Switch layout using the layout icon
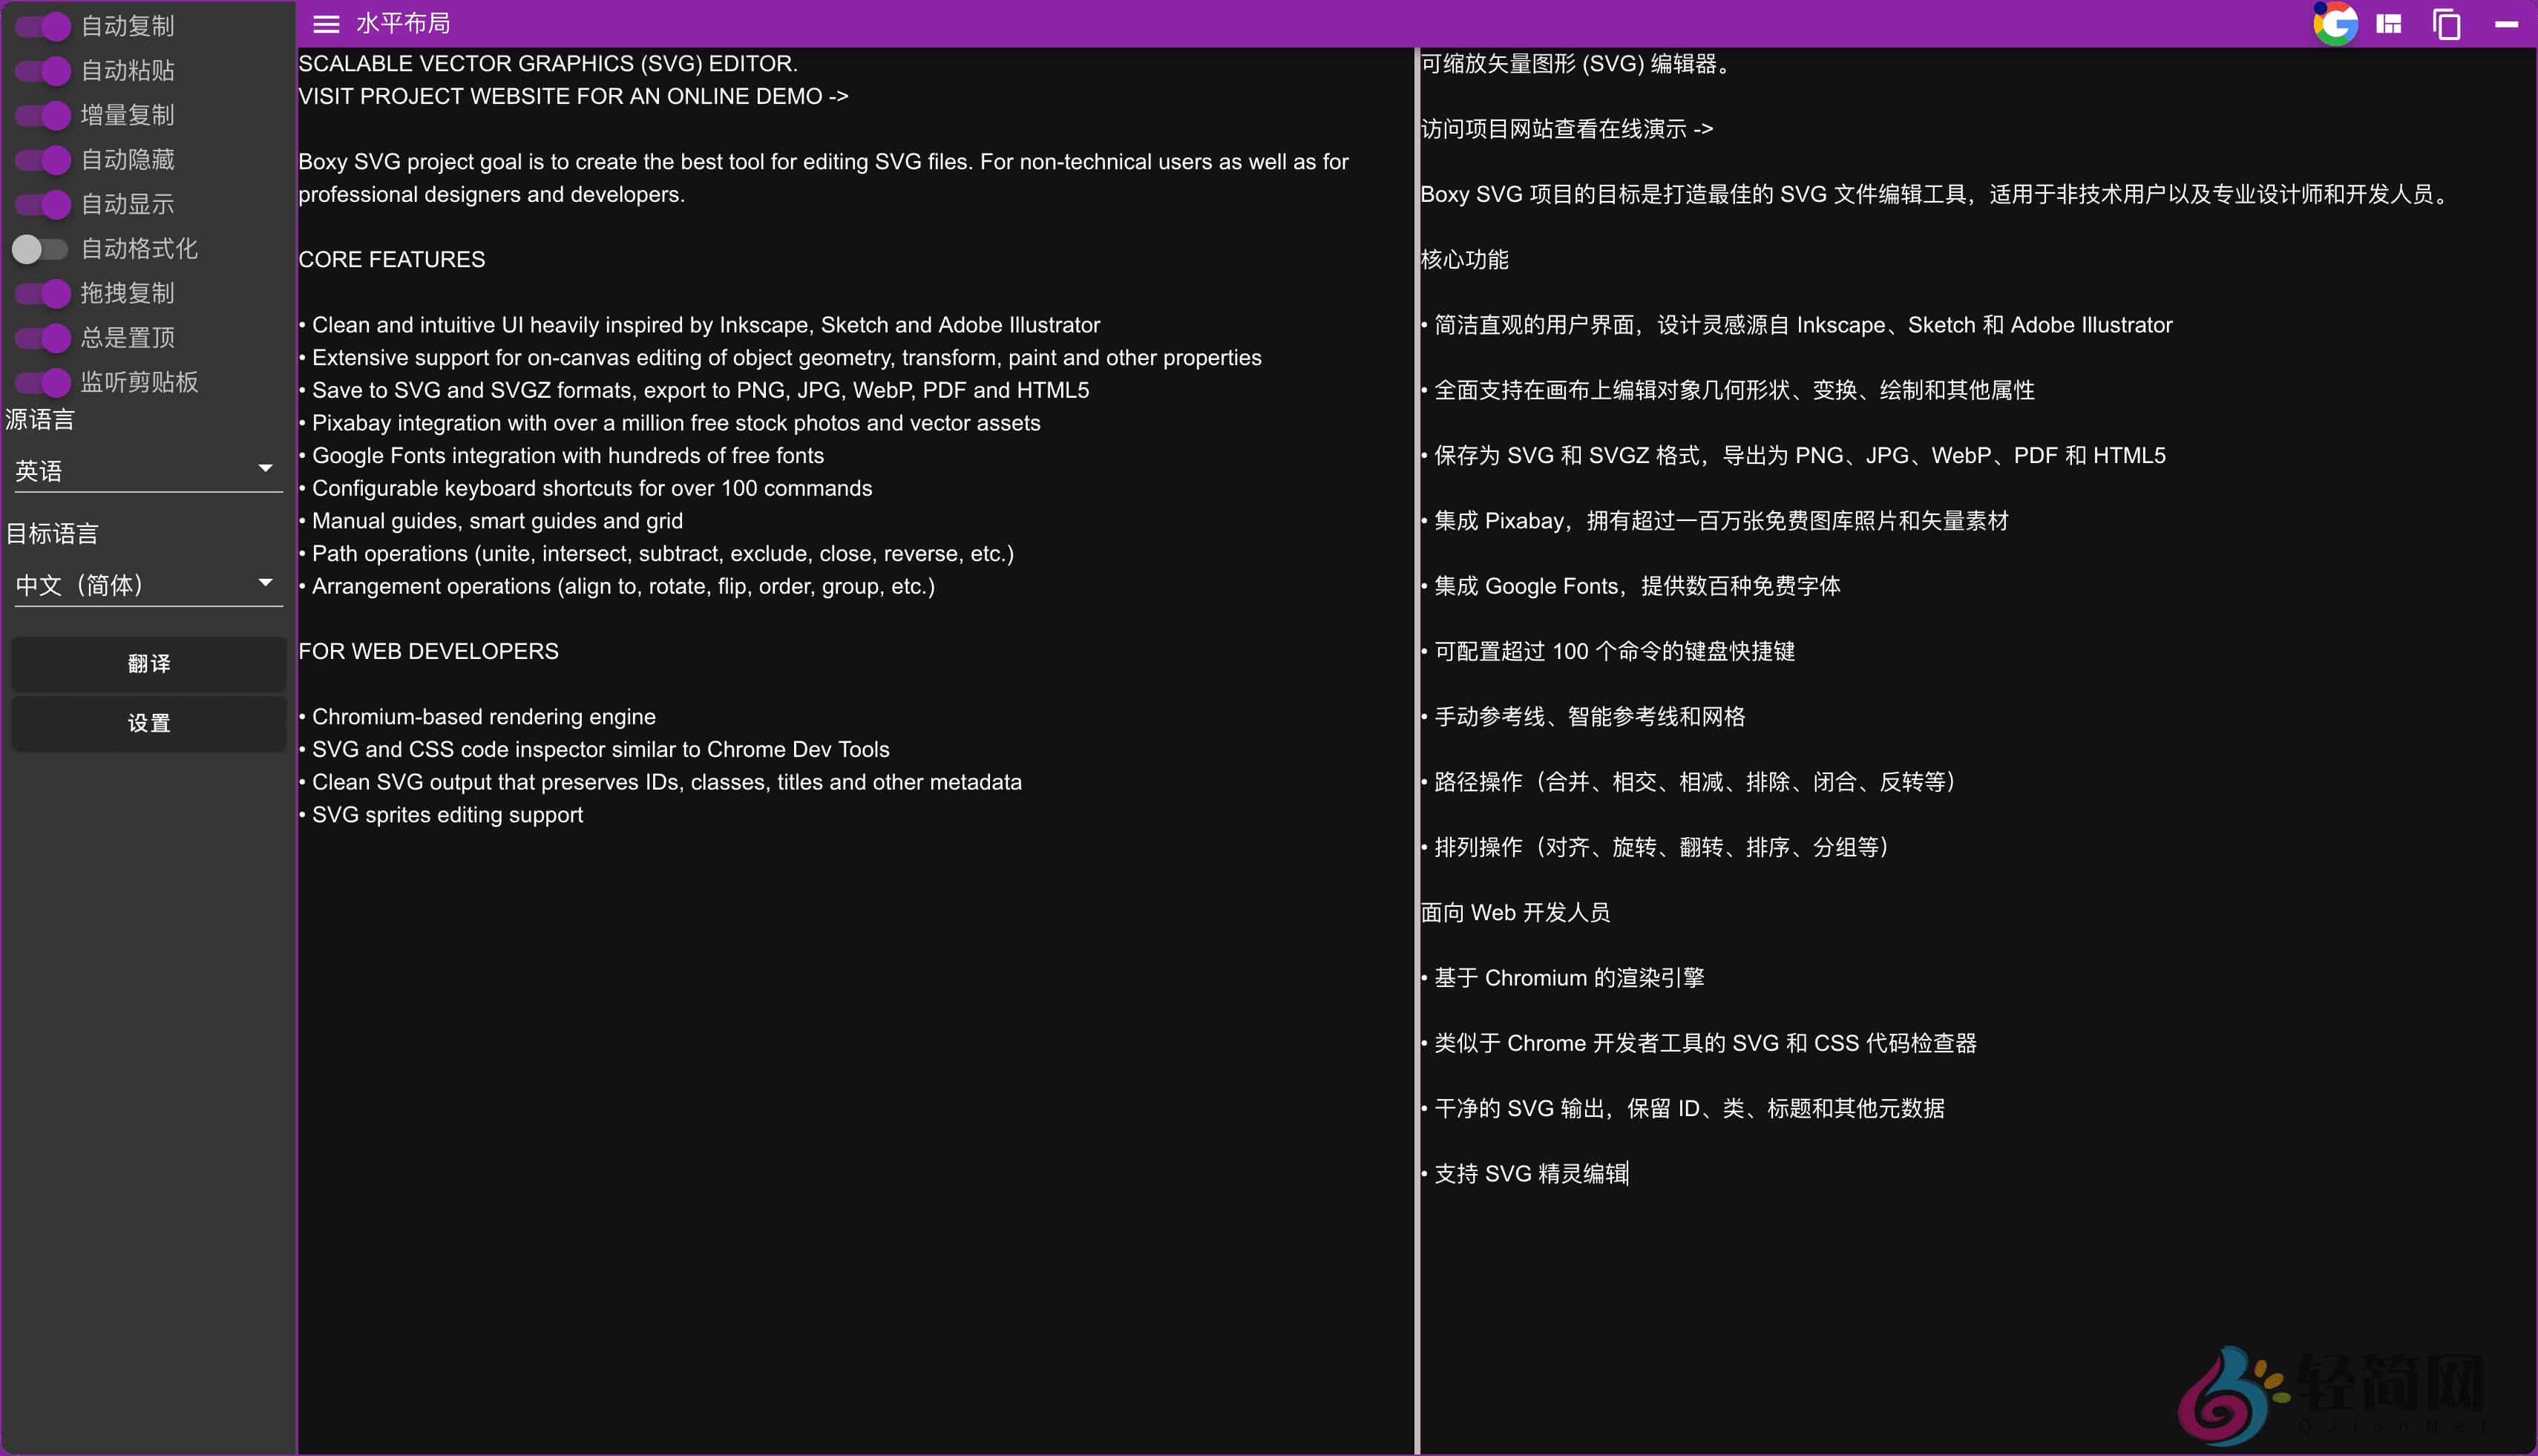2538x1456 pixels. pyautogui.click(x=2390, y=23)
